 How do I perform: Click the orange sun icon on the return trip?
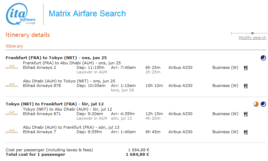[x=256, y=104]
